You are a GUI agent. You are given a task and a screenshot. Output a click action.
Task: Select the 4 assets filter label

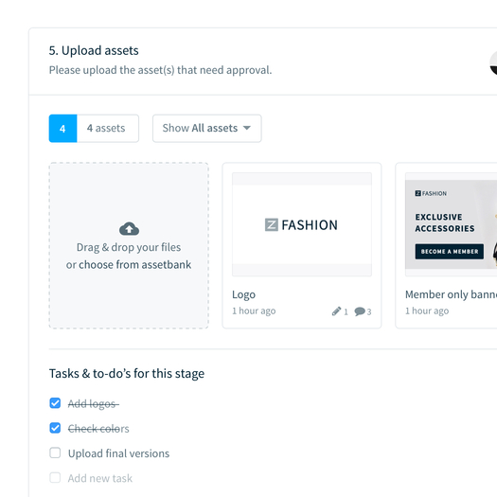[x=106, y=128]
